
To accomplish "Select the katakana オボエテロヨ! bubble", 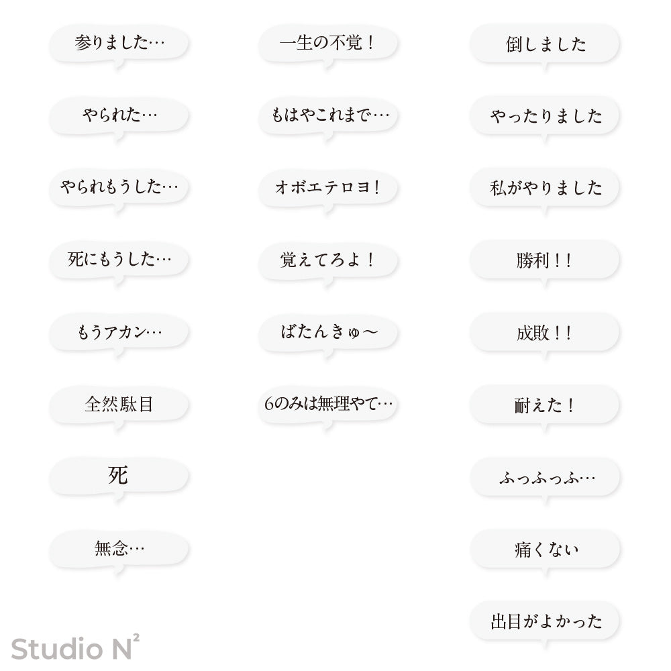I will click(x=328, y=187).
